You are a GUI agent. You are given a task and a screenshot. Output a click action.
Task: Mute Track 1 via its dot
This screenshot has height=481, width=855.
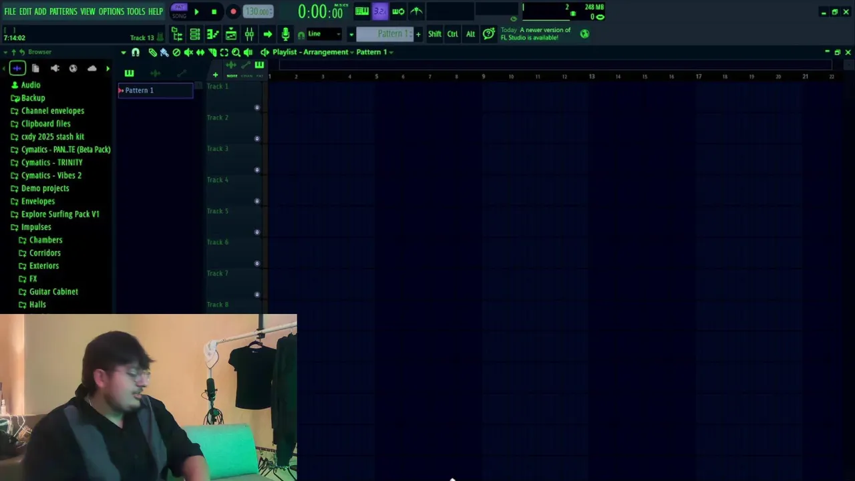[x=256, y=108]
